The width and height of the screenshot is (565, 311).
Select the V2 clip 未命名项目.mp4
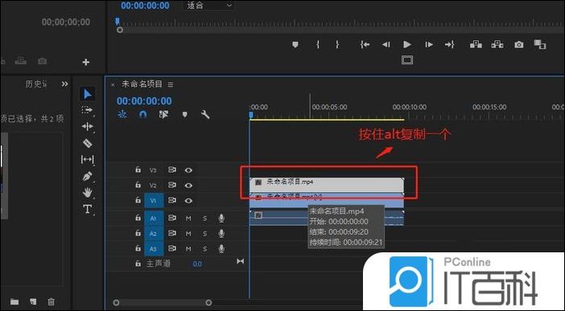[x=327, y=185]
